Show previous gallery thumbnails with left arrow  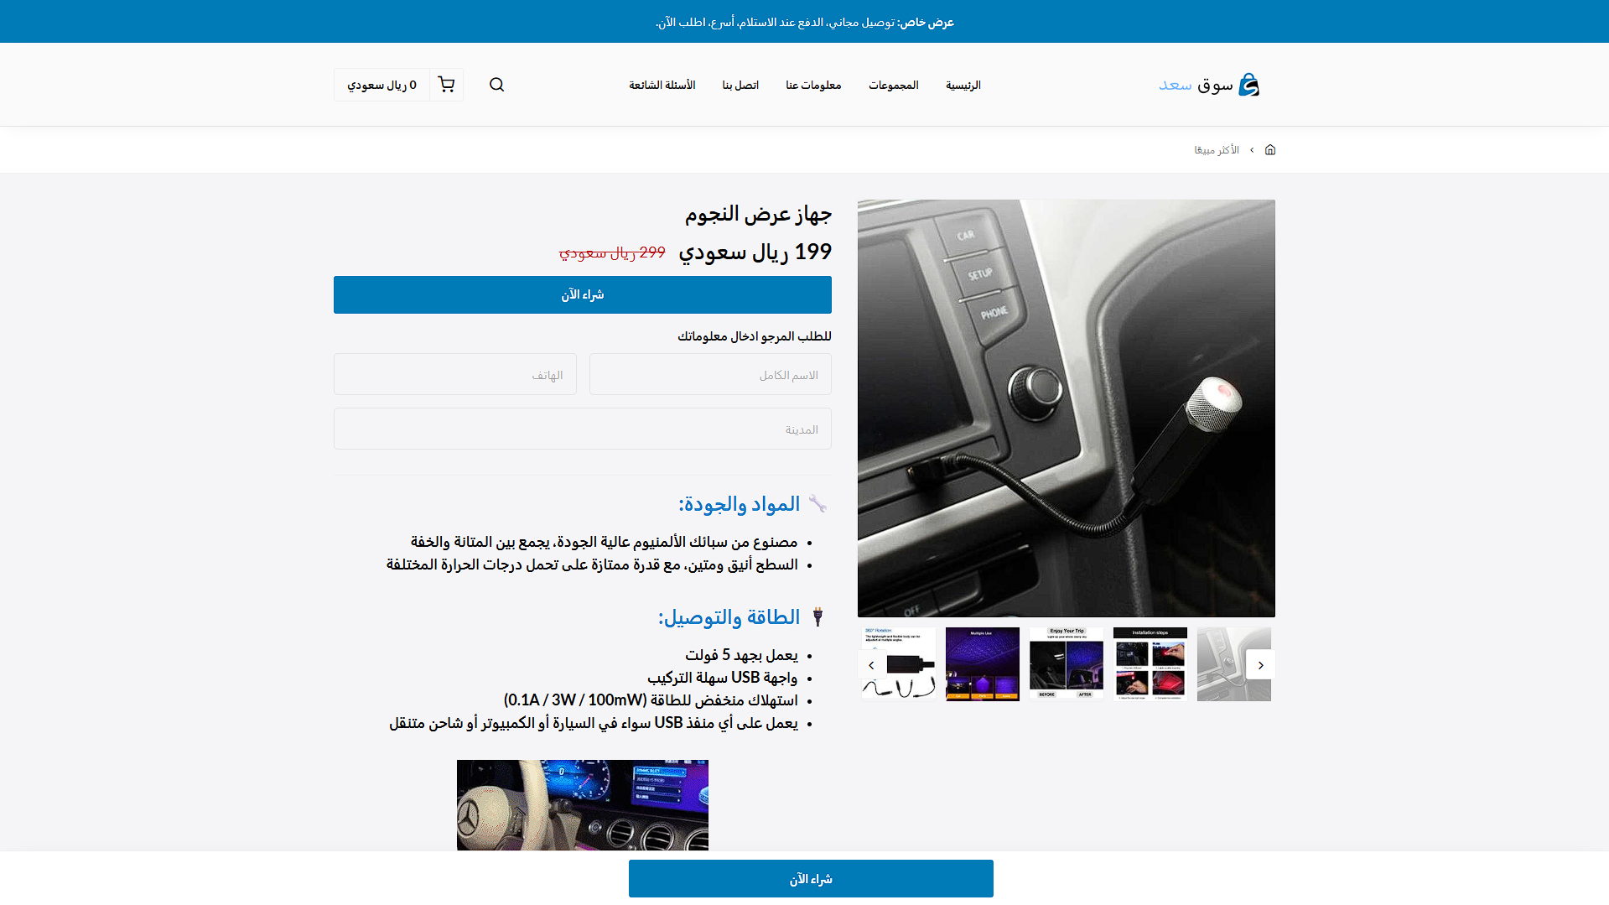pyautogui.click(x=871, y=665)
